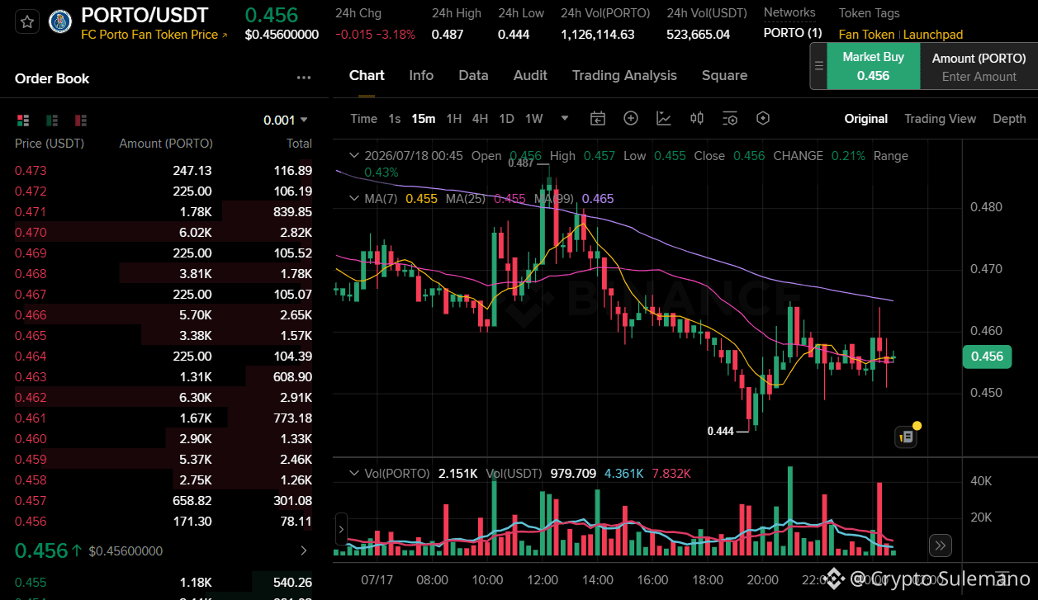Click the drag handle beside Market Buy
Viewport: 1038px width, 600px height.
(818, 66)
